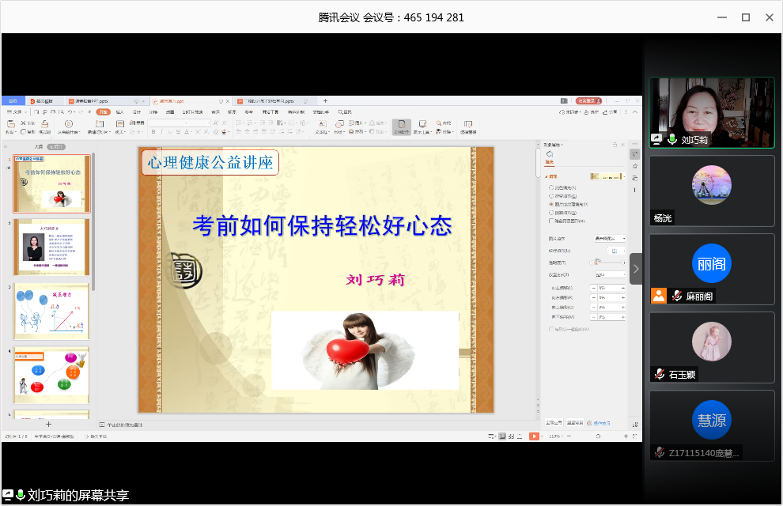Switch to the highlighted 开始 ribbon tab
The width and height of the screenshot is (783, 506).
(x=103, y=112)
